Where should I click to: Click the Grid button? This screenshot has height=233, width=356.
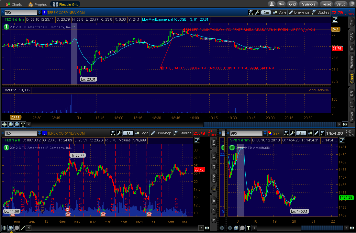292,4
